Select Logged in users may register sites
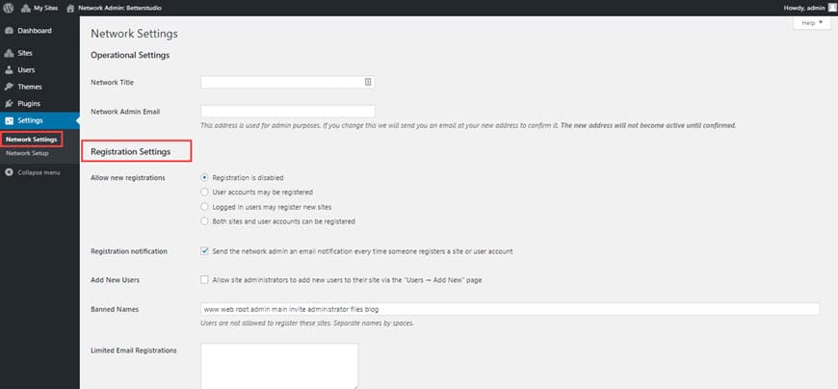 coord(204,206)
